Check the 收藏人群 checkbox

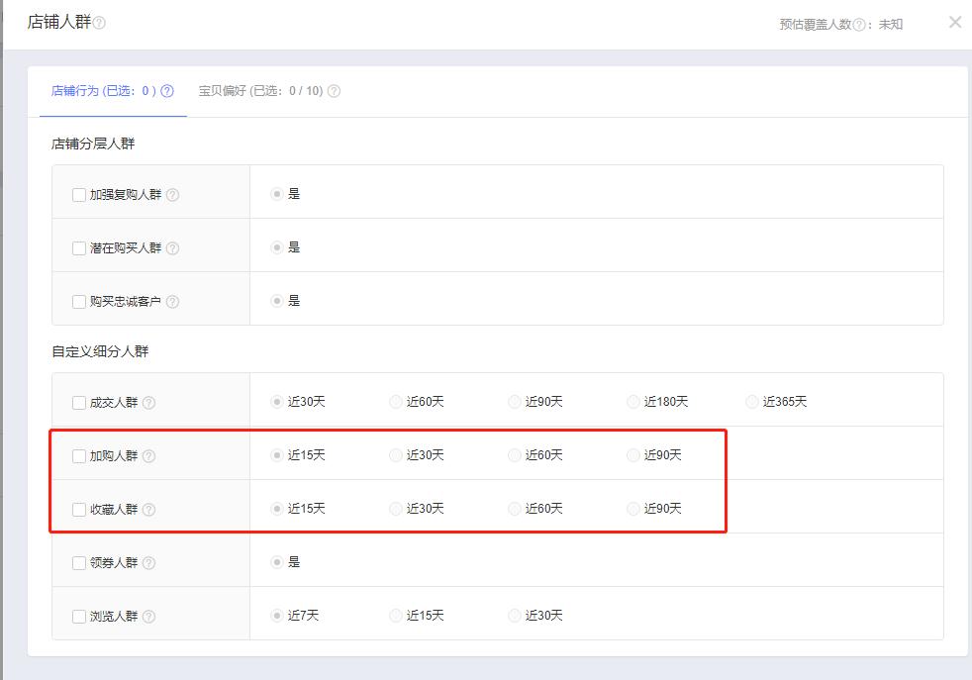pyautogui.click(x=79, y=510)
